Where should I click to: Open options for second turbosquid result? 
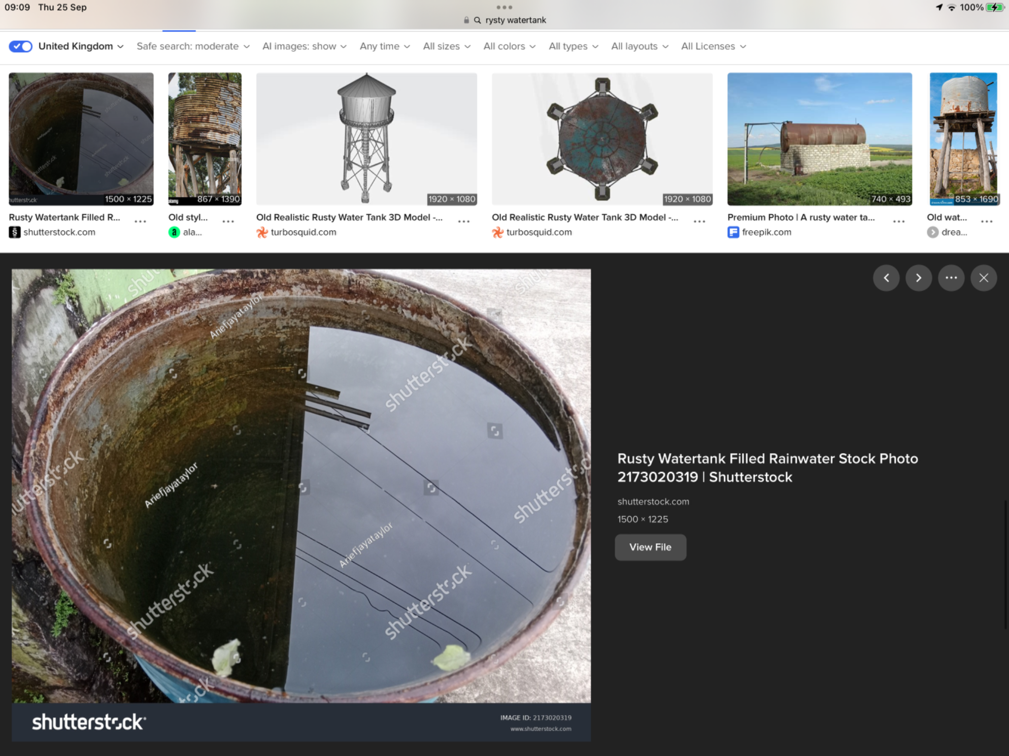point(699,222)
